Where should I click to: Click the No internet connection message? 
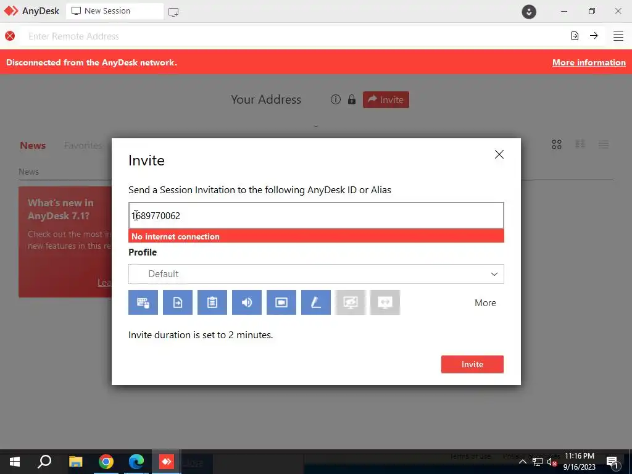coord(316,236)
